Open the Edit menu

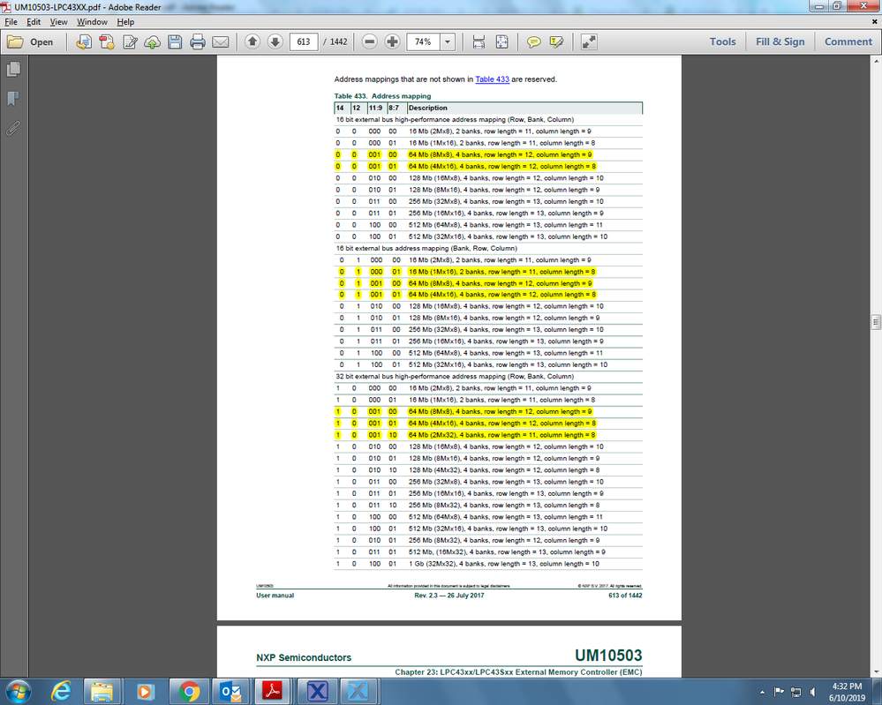[x=34, y=22]
